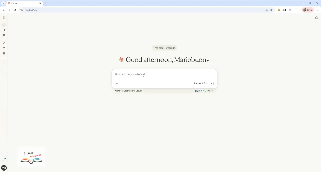Open chat search magnifier in sidebar
The width and height of the screenshot is (321, 173).
(x=4, y=30)
